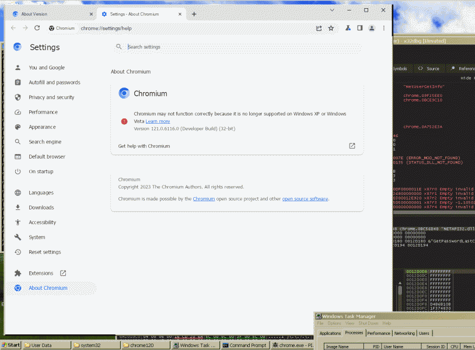475x350 pixels.
Task: Open Networking tab in Task Manager
Action: click(x=404, y=333)
